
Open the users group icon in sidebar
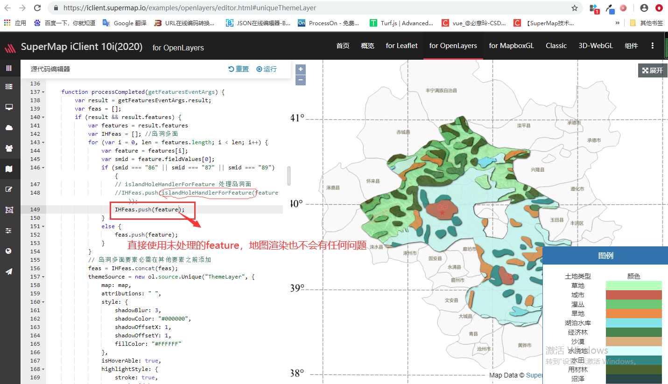9,148
